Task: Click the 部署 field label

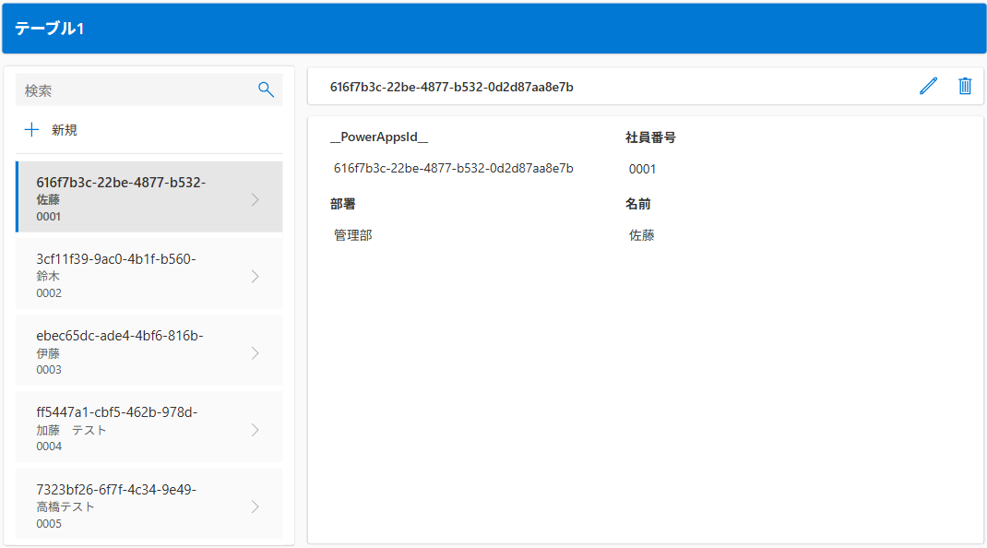Action: [x=342, y=204]
